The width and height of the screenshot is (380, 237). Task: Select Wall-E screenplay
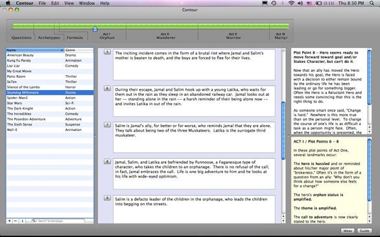[x=50, y=130]
